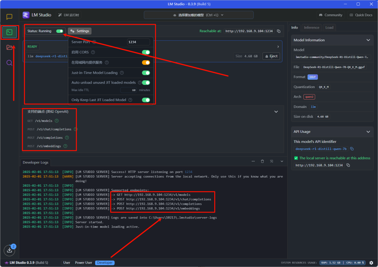Click the READY status badge on the model card

[x=32, y=47]
